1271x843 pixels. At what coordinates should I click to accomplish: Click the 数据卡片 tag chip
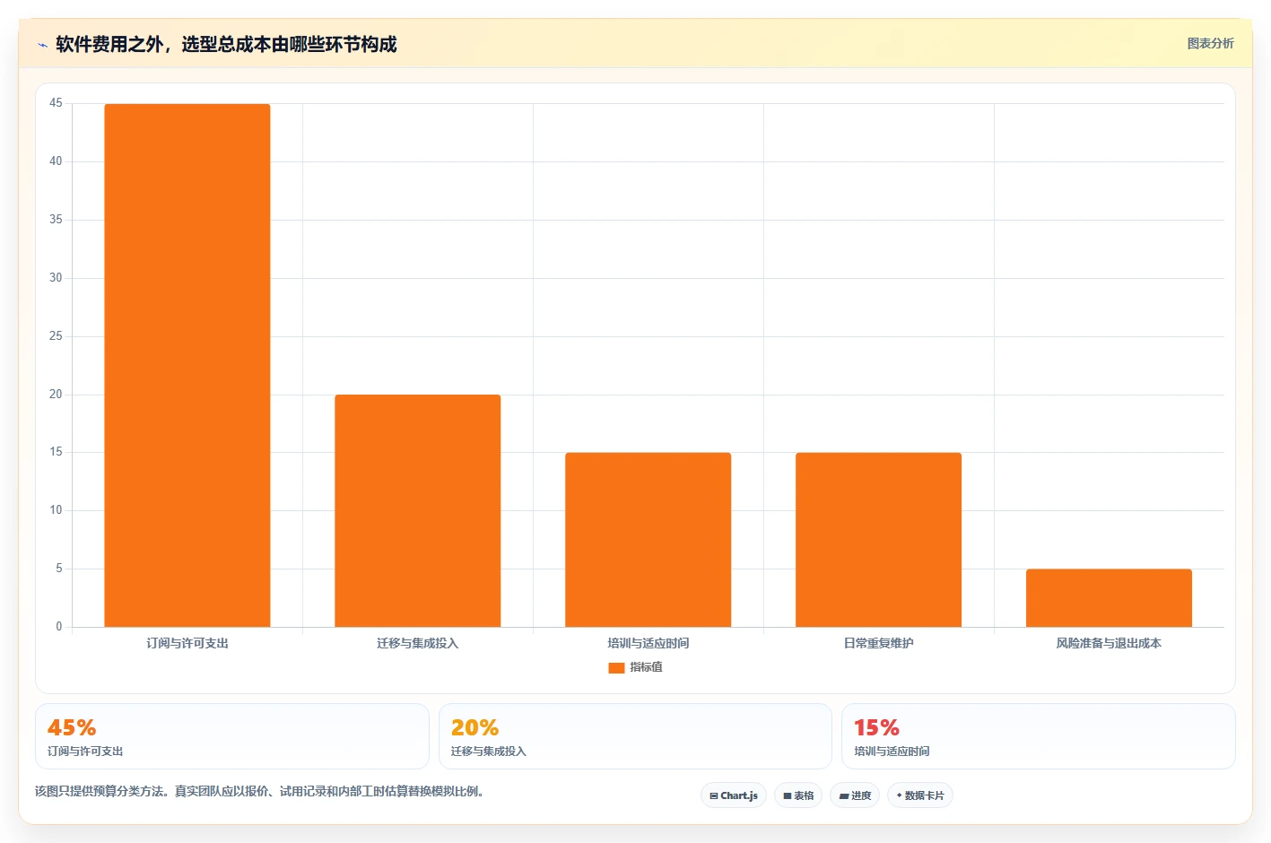[x=920, y=795]
